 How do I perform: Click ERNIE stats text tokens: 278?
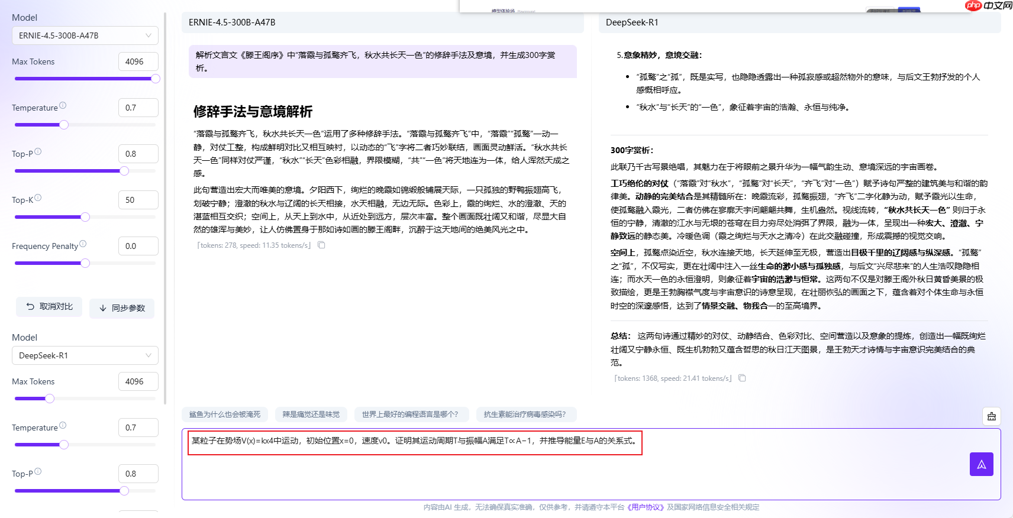point(254,245)
